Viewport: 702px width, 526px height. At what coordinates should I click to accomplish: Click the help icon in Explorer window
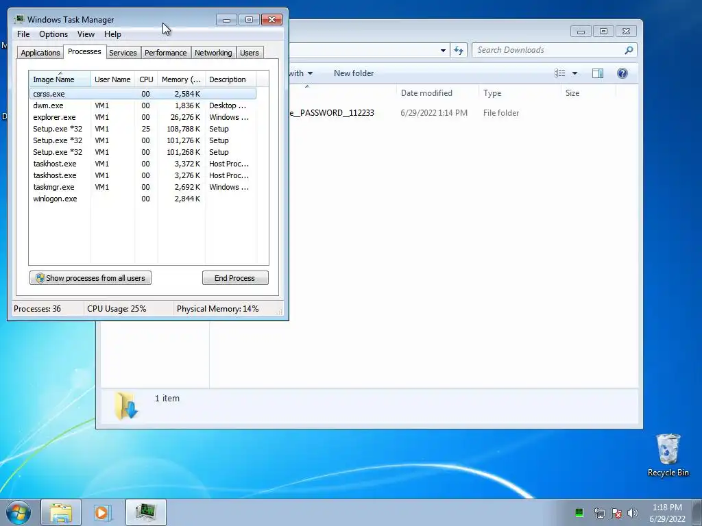coord(622,73)
